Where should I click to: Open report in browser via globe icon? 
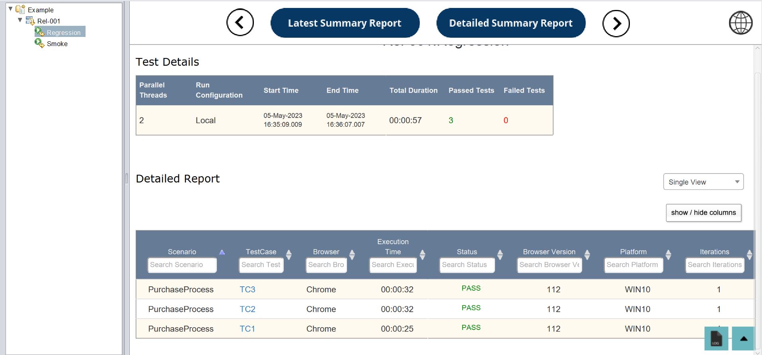click(x=741, y=23)
